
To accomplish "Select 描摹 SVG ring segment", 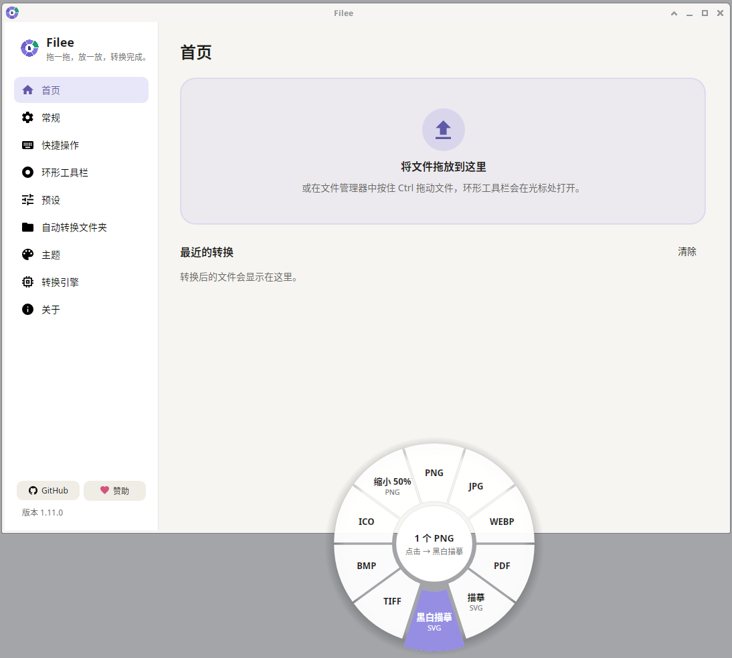I will [x=476, y=602].
